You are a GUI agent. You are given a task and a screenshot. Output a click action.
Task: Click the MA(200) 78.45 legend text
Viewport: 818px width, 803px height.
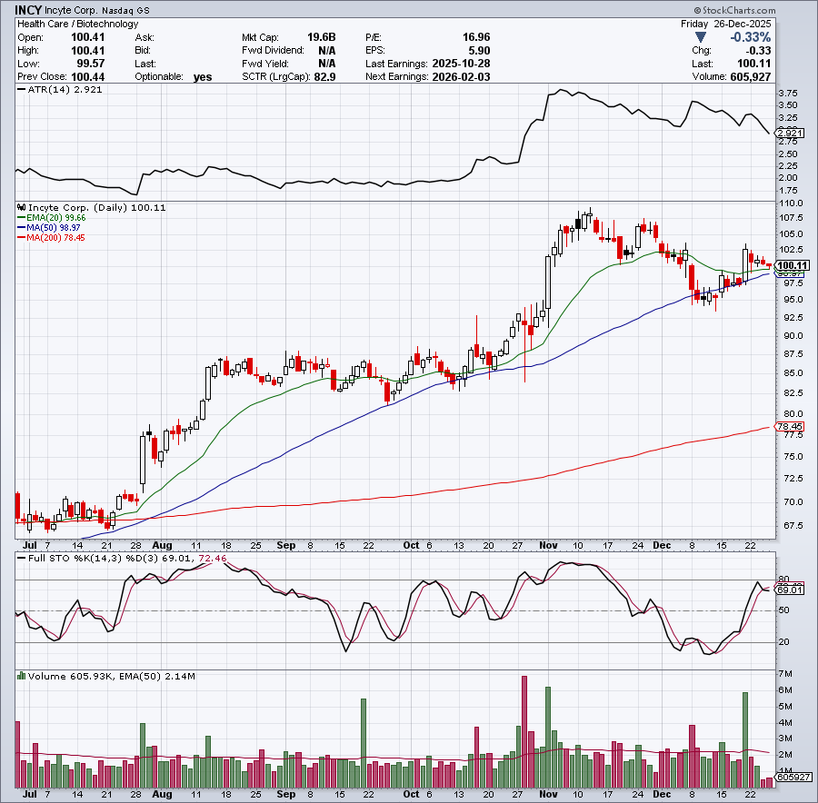click(55, 237)
